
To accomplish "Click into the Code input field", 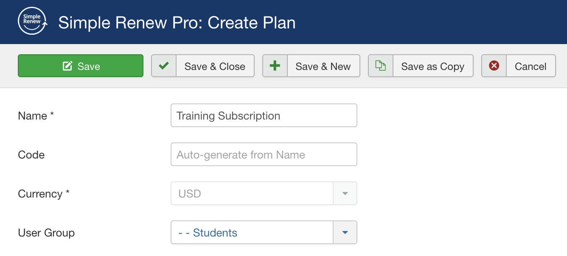I will point(264,155).
